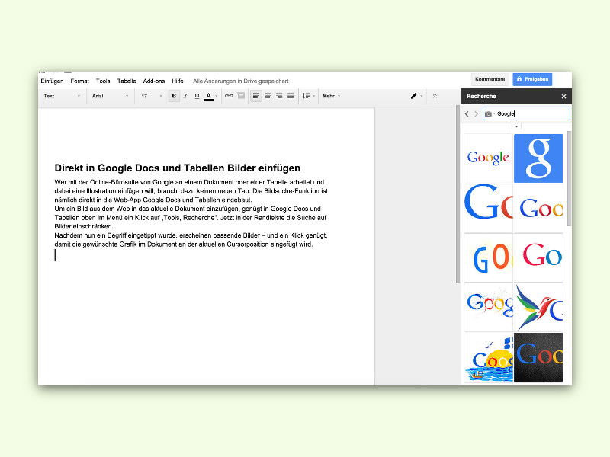Image resolution: width=610 pixels, height=457 pixels.
Task: Select the cropped Goo logo thumbnail beside large G
Action: tap(538, 208)
